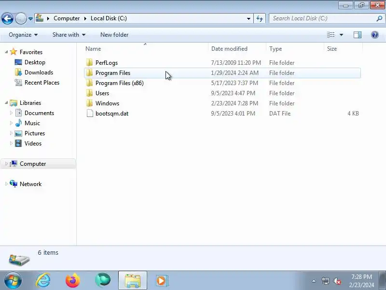Click the 4 KB size value
Viewport: 386px width, 290px height.
[x=353, y=114]
